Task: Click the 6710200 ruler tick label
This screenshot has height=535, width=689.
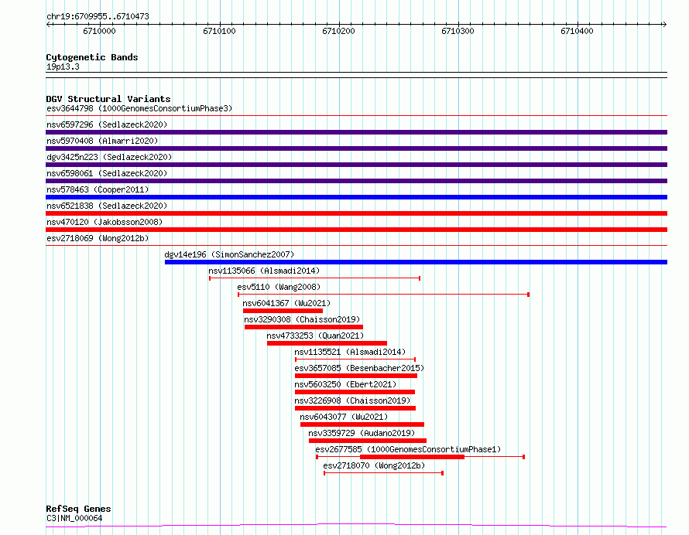Action: pos(338,31)
